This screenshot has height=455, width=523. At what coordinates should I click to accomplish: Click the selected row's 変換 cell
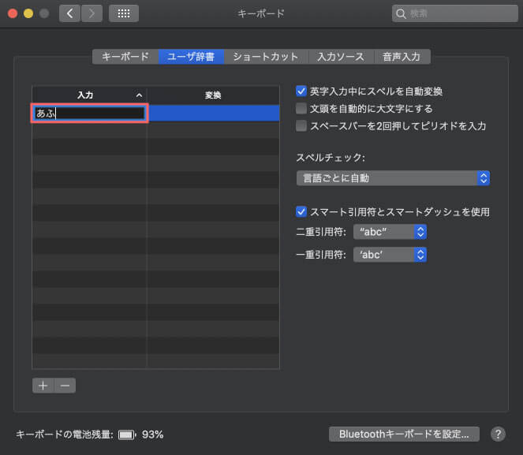(214, 114)
